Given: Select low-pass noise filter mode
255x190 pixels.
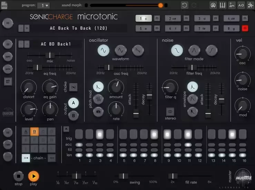Looking at the screenshot, I should [177, 50].
